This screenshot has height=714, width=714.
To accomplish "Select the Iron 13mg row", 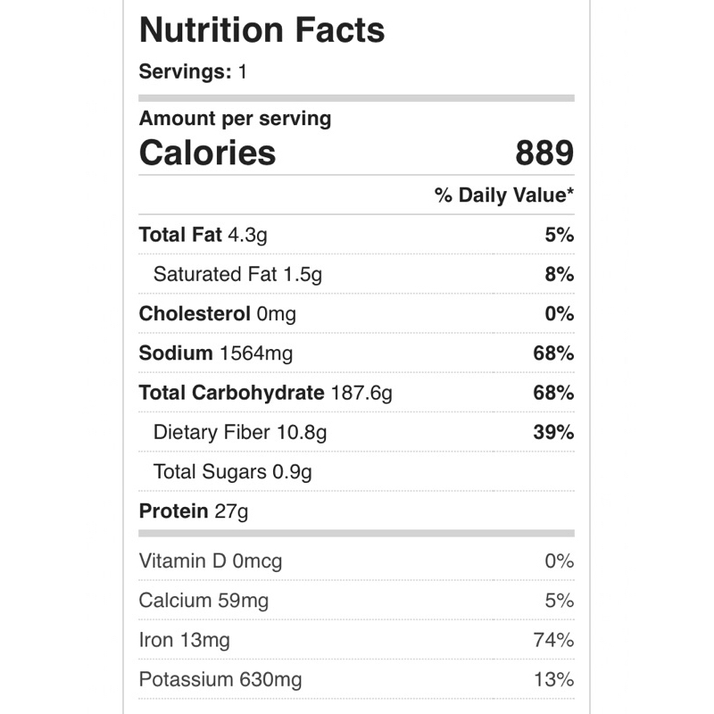I will click(356, 640).
